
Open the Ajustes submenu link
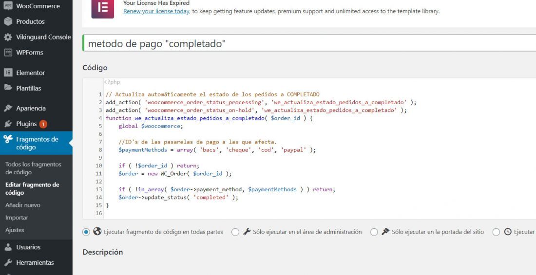(x=15, y=230)
